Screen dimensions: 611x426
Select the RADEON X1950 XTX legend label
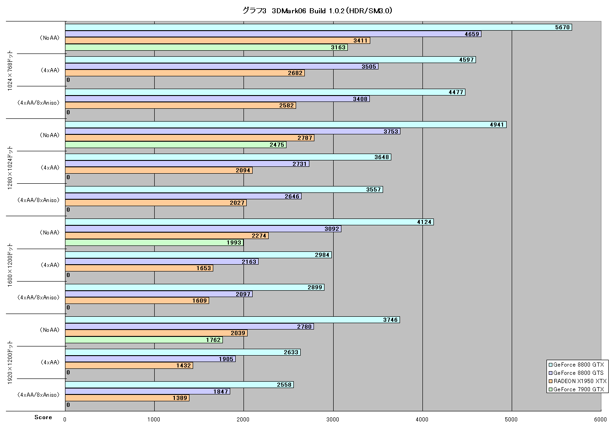[x=580, y=381]
